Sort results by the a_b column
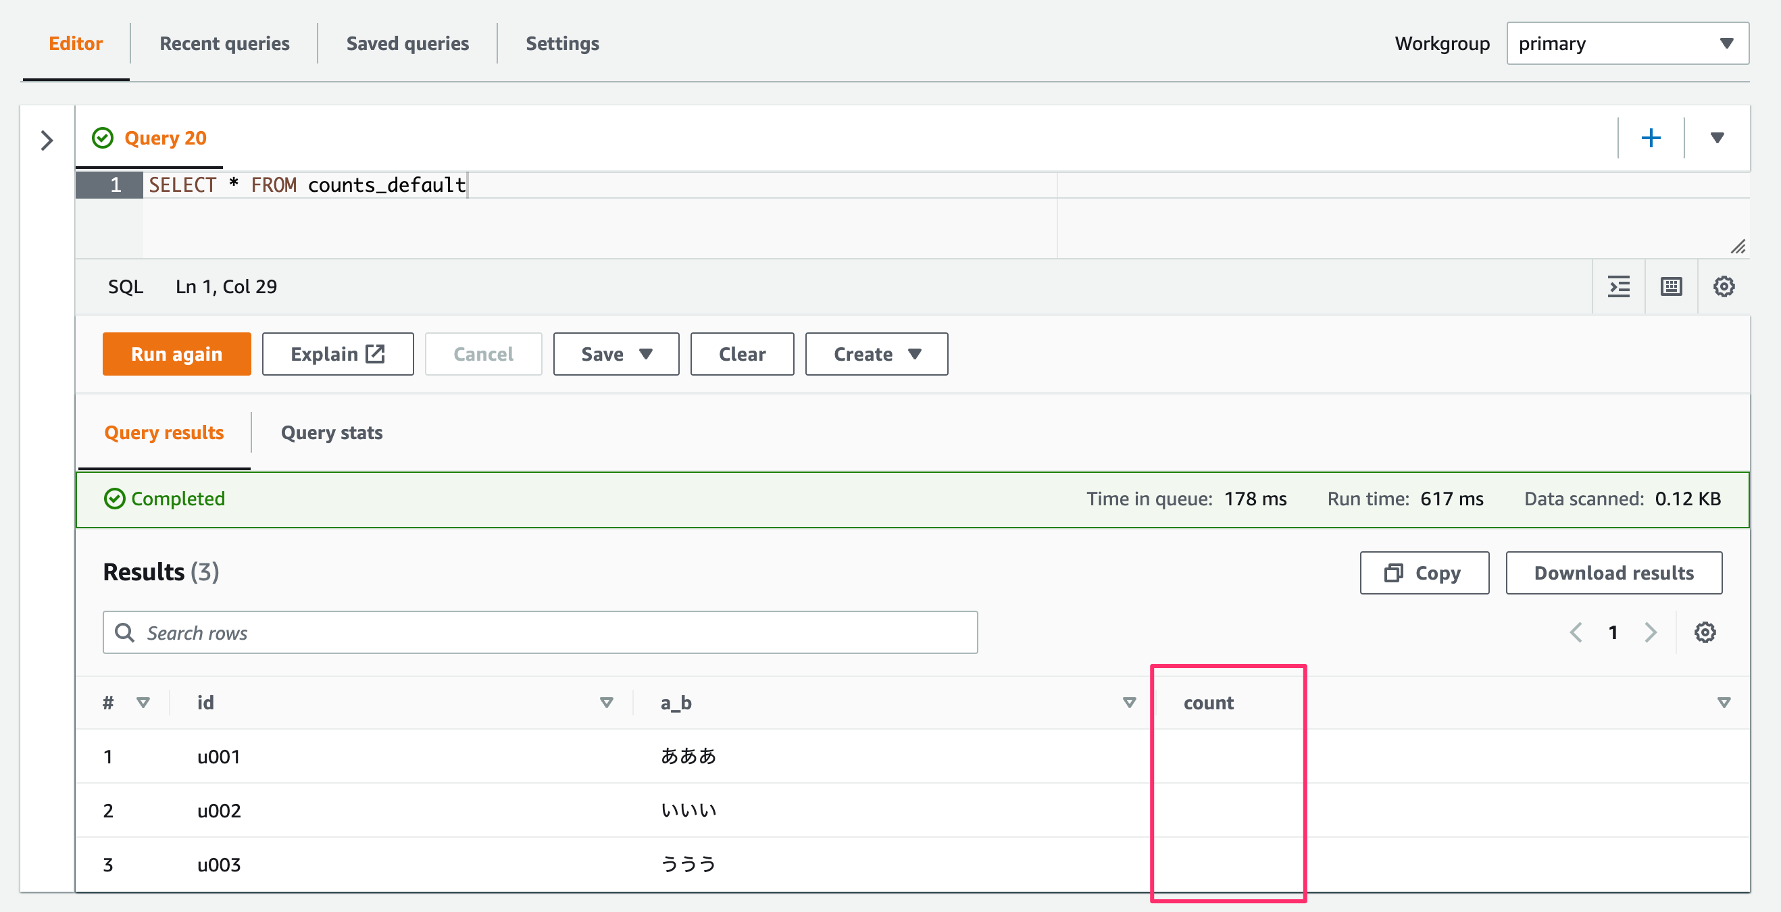The width and height of the screenshot is (1781, 912). [1129, 703]
